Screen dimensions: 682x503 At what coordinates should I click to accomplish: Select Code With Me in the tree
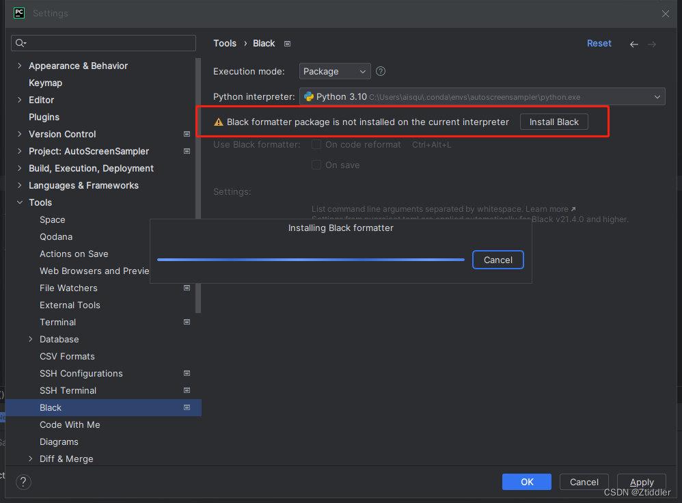(70, 424)
